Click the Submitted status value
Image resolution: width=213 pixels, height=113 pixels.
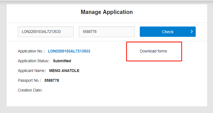(x=62, y=61)
